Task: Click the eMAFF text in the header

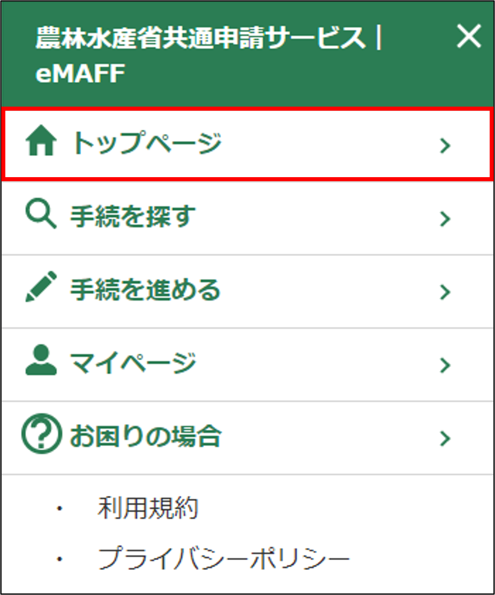Action: tap(80, 74)
